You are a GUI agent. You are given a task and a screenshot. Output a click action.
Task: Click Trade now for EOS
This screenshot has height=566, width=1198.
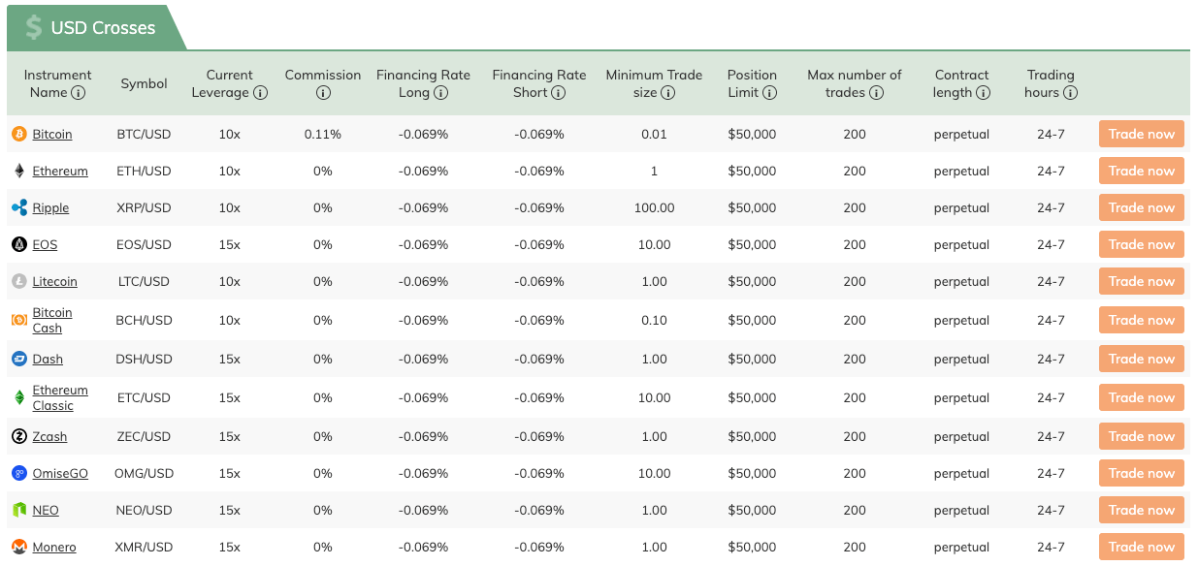[x=1142, y=244]
